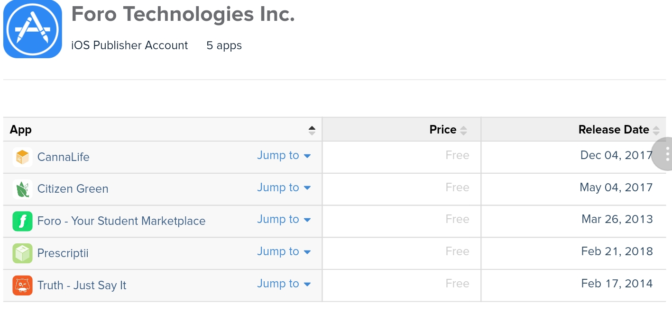Screen dimensions: 672x312
Task: Open the Citizen Green app page
Action: 73,189
